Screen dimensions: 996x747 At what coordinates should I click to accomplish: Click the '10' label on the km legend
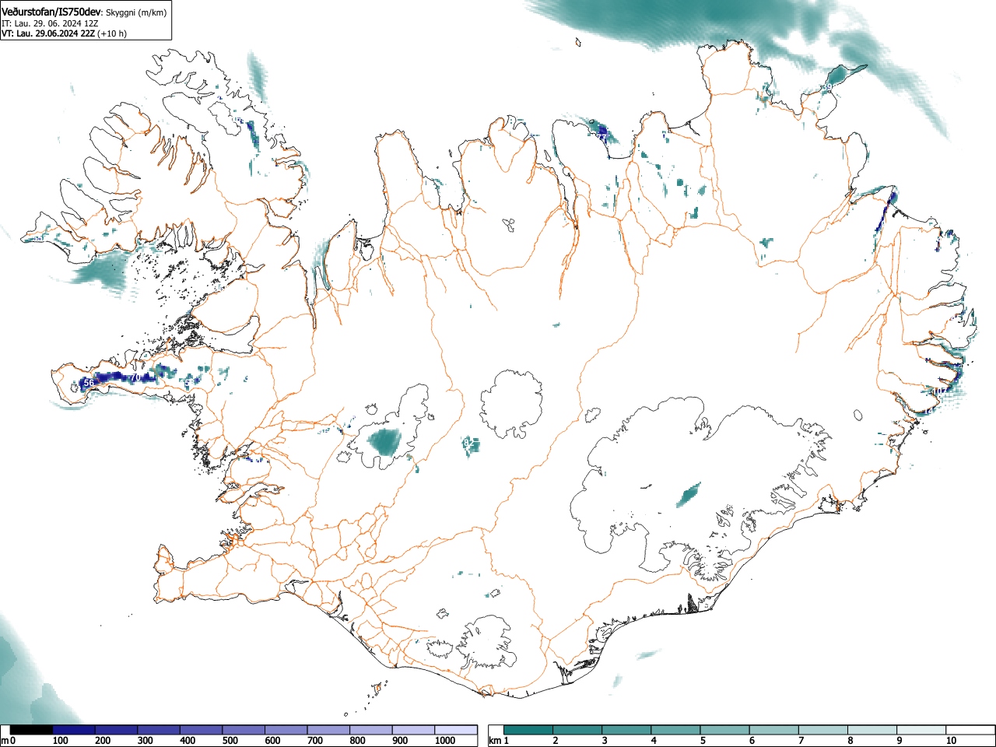[950, 741]
